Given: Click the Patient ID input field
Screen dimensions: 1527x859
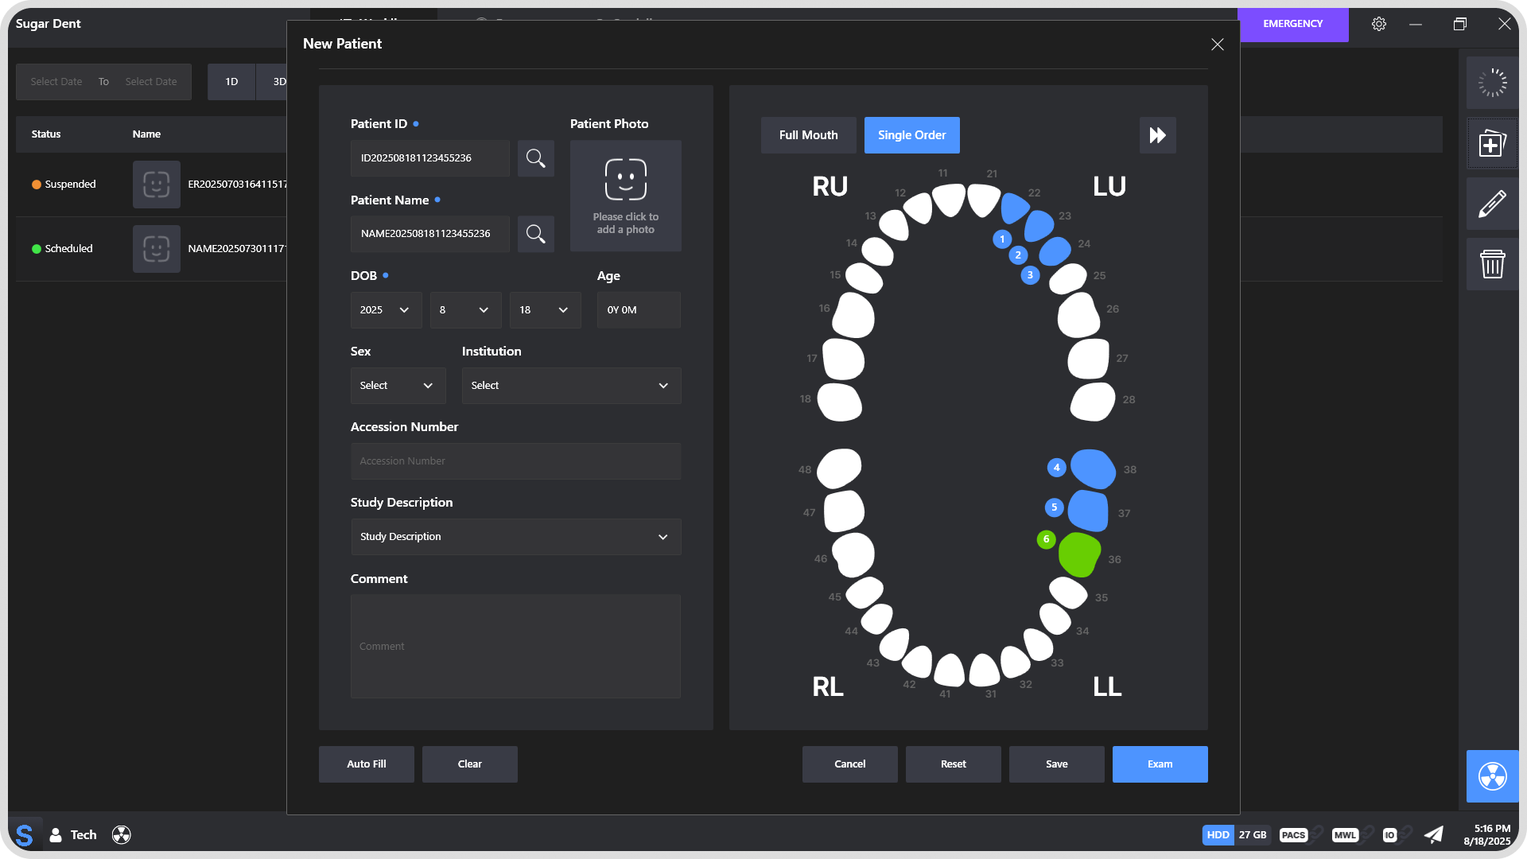Looking at the screenshot, I should 429,158.
